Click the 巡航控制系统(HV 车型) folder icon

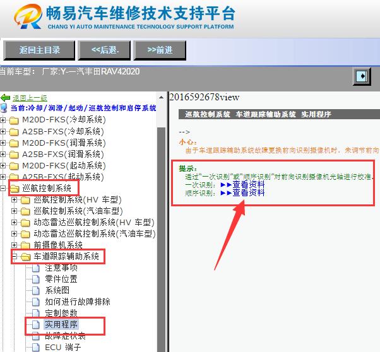pyautogui.click(x=25, y=200)
